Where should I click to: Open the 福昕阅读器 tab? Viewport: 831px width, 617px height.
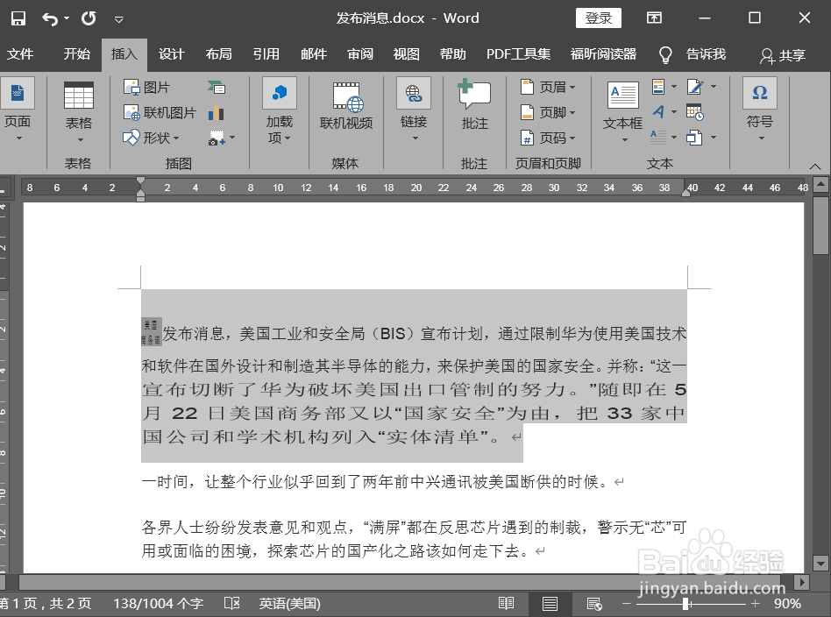click(603, 54)
